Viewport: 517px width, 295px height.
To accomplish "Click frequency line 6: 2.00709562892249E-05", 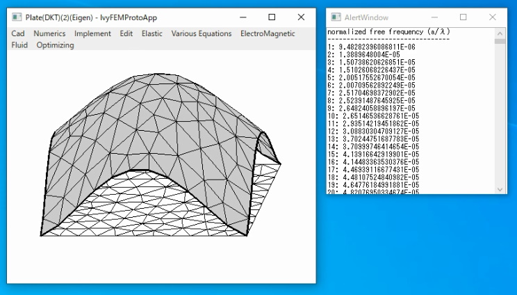I will [x=371, y=85].
